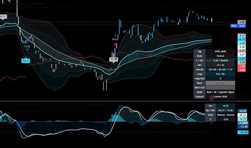Image resolution: width=251 pixels, height=148 pixels.
Task: Click the 60.00 oscillator level label
Action: pos(242,111)
